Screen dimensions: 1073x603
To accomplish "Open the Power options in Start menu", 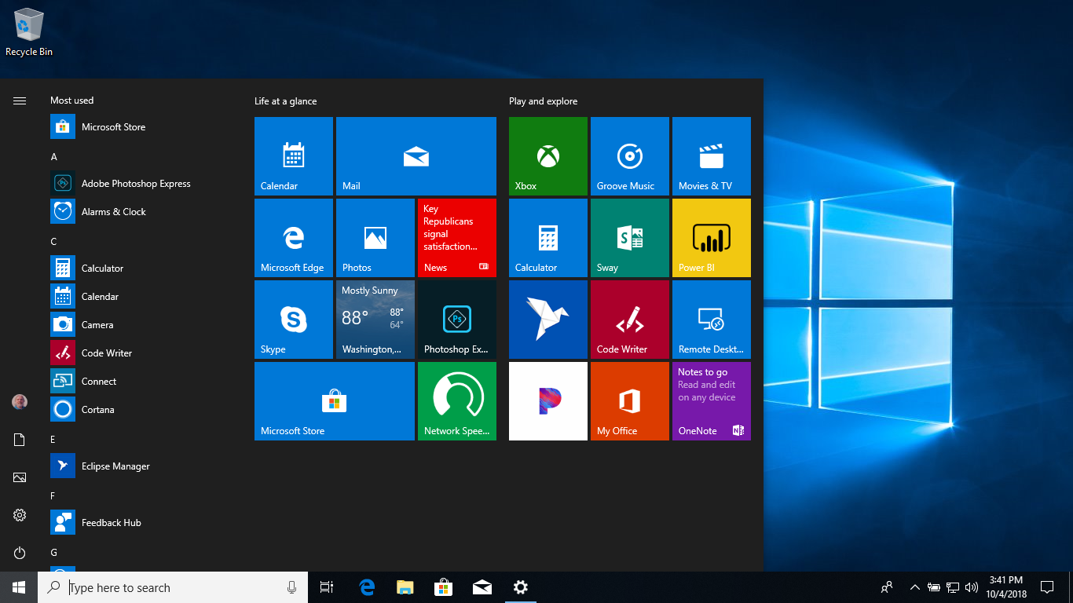I will pos(19,553).
